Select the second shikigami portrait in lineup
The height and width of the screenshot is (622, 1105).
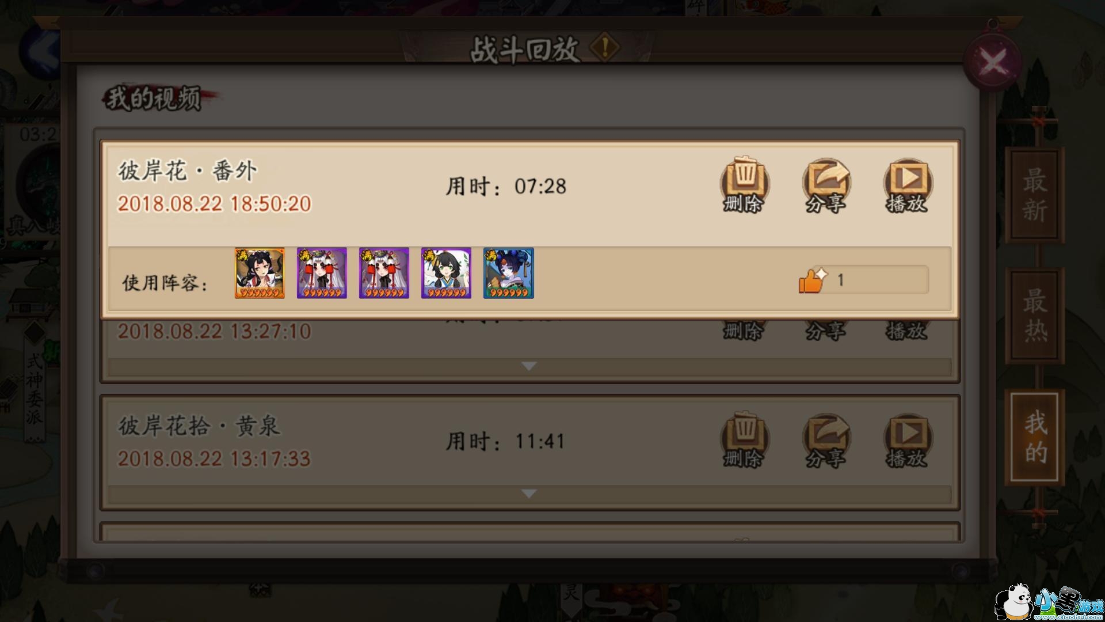[x=322, y=273]
